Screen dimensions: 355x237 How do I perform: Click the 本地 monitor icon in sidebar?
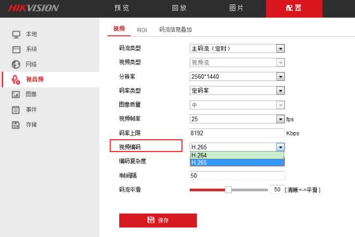tap(16, 34)
